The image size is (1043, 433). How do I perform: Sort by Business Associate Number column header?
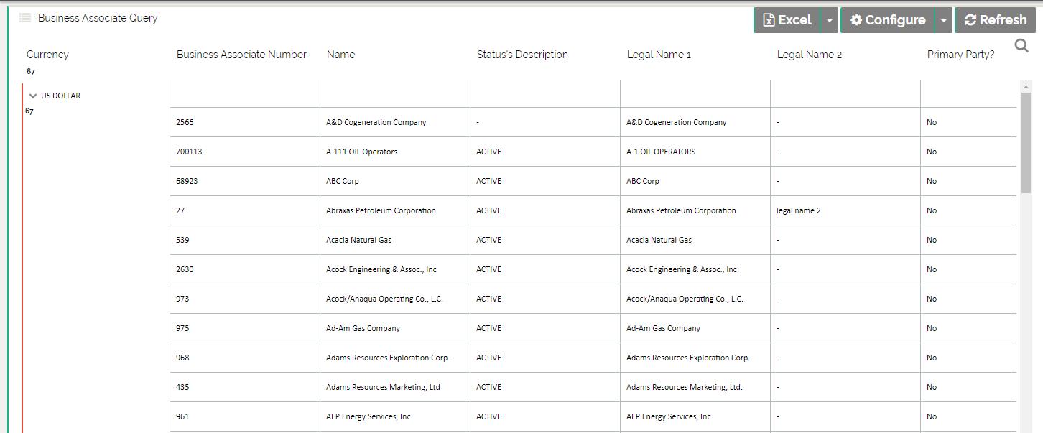241,55
